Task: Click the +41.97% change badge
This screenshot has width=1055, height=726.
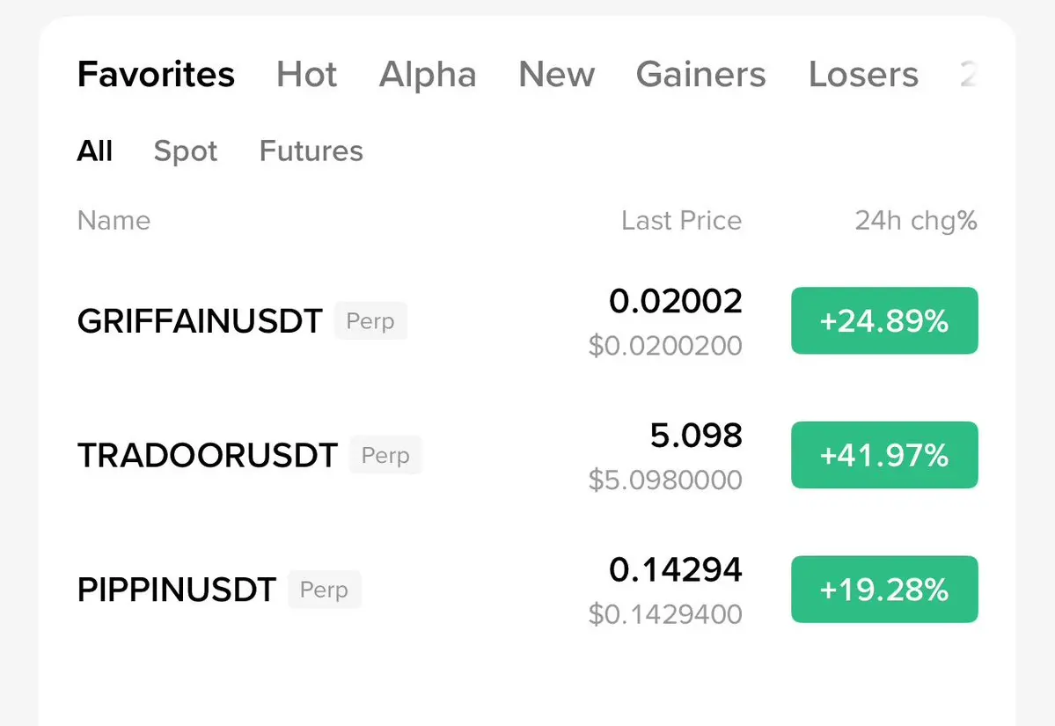Action: coord(884,455)
